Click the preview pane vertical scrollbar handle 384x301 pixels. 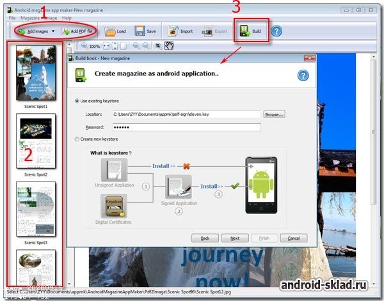(373, 132)
